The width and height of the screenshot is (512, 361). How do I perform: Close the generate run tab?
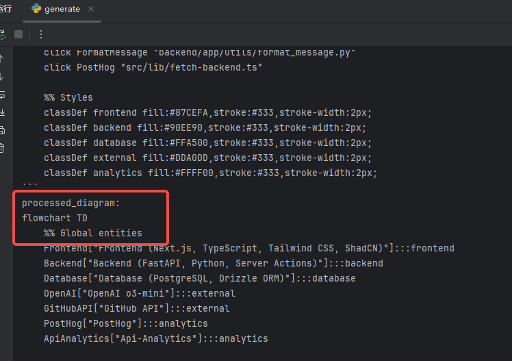point(91,9)
